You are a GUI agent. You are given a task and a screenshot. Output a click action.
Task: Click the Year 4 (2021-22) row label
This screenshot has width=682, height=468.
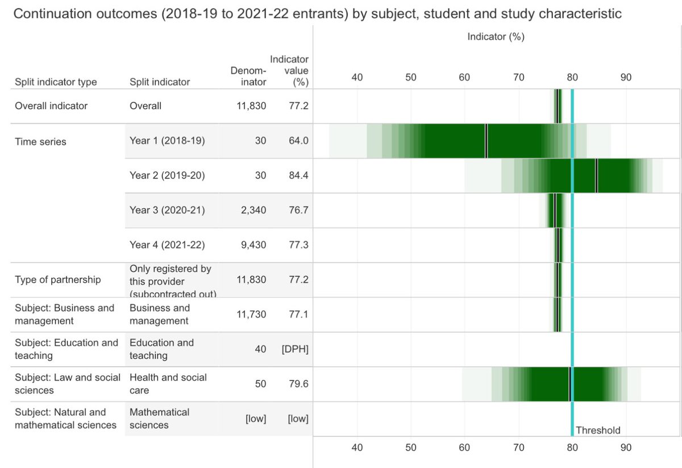pyautogui.click(x=167, y=245)
